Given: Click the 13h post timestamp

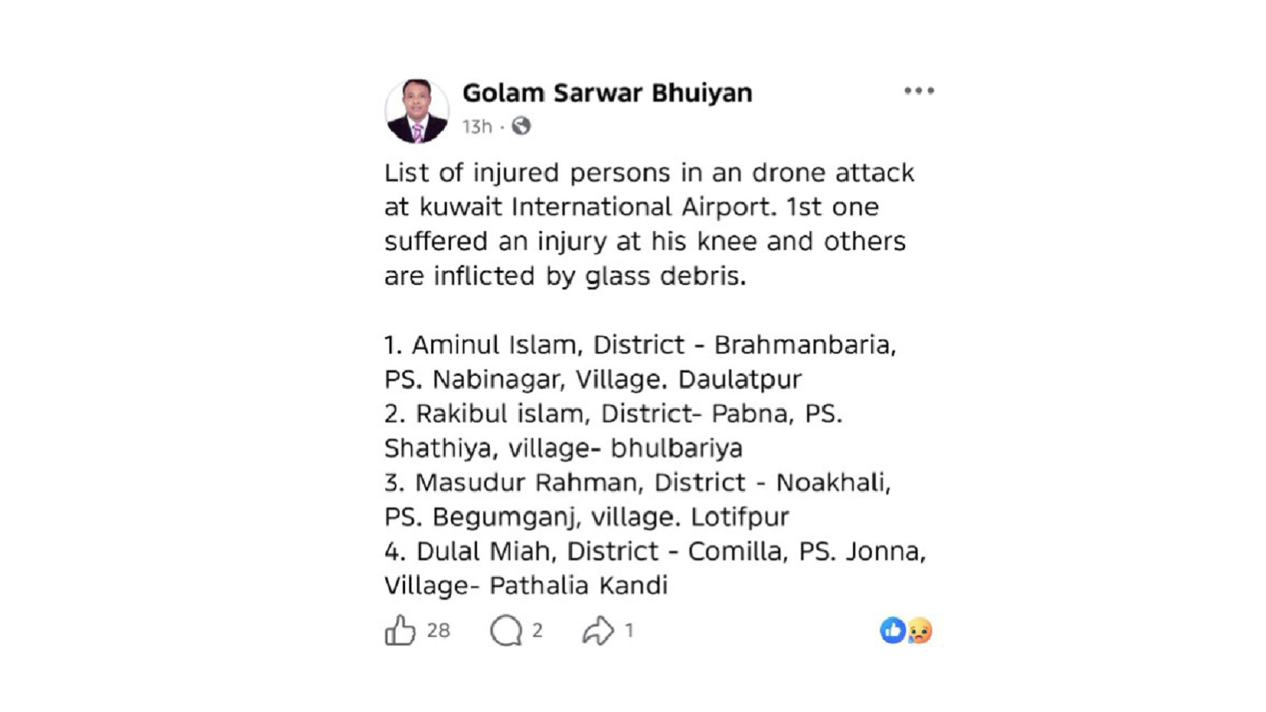Looking at the screenshot, I should [x=476, y=127].
